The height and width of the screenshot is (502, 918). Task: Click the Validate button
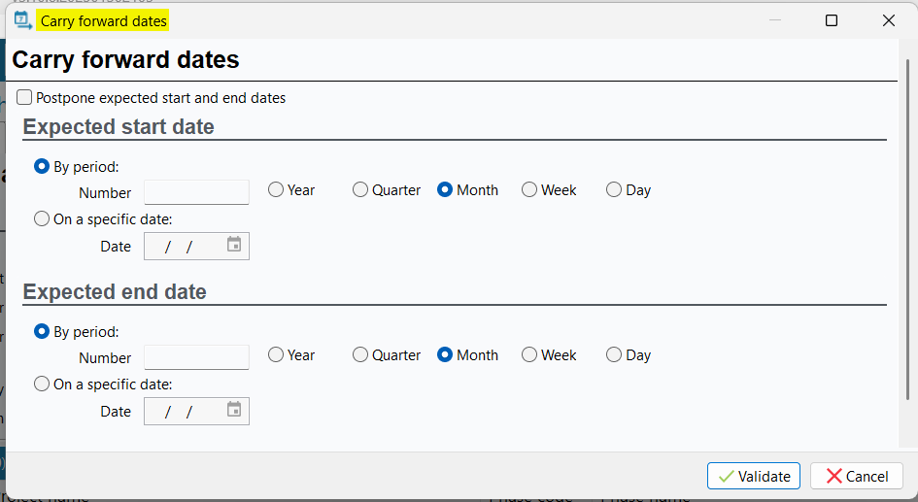754,476
